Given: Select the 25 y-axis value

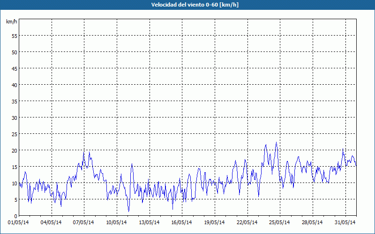Looking at the screenshot, I should tap(15, 134).
